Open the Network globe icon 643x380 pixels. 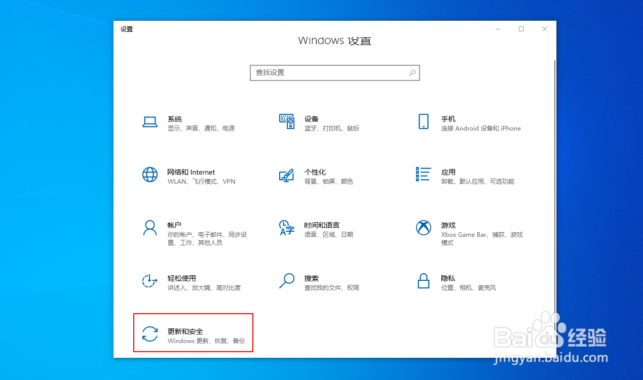click(150, 175)
